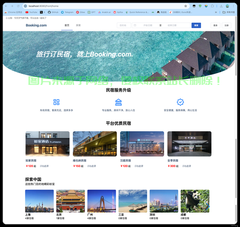The width and height of the screenshot is (240, 227).
Task: Open the 如家民宿 listing title
Action: pyautogui.click(x=31, y=161)
